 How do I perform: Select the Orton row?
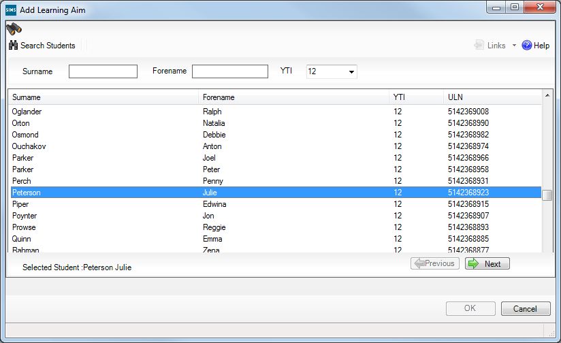[276, 123]
